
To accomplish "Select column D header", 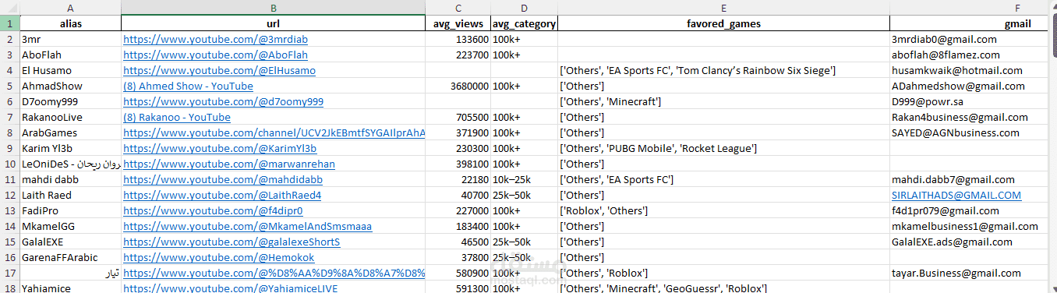I will pyautogui.click(x=524, y=8).
